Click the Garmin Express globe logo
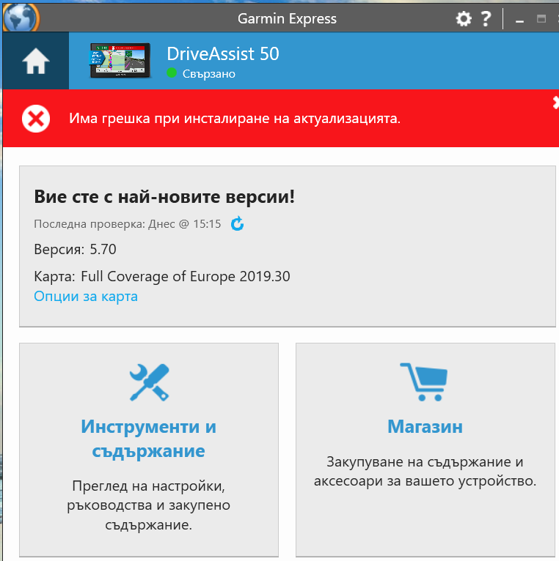The image size is (559, 561). (21, 18)
